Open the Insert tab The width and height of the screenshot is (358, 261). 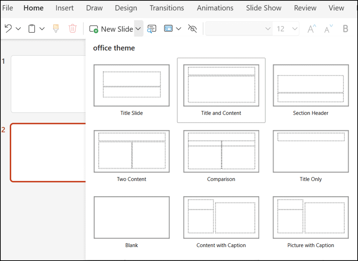point(65,8)
